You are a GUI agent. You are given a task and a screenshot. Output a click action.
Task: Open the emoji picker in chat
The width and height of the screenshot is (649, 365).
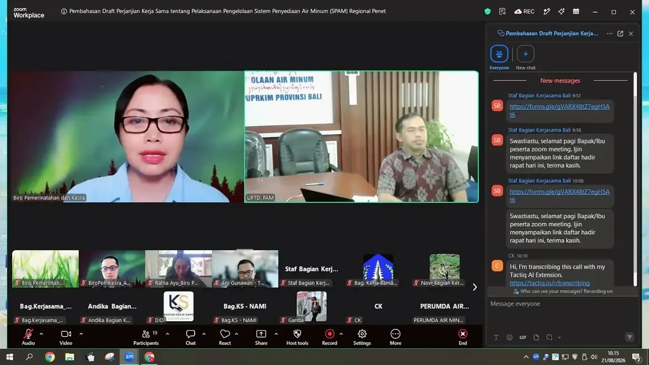coord(510,337)
